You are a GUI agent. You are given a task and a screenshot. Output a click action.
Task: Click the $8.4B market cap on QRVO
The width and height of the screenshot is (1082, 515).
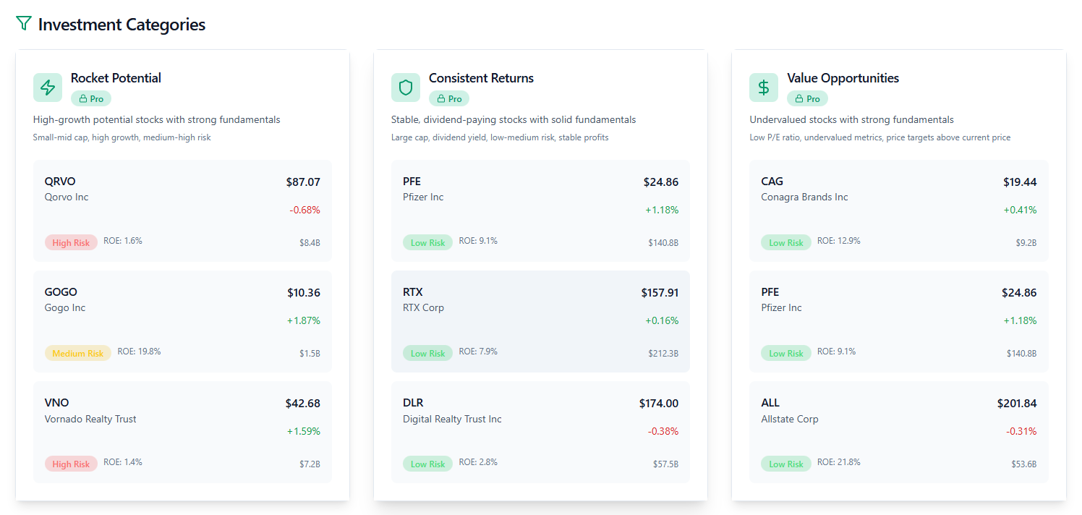(x=310, y=243)
